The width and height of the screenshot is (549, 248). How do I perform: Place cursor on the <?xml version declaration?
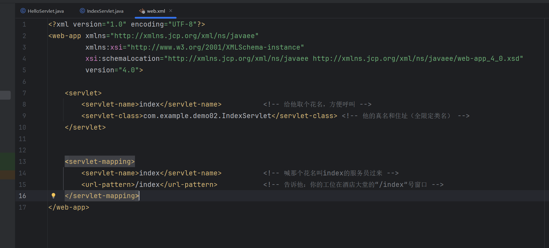(x=127, y=24)
